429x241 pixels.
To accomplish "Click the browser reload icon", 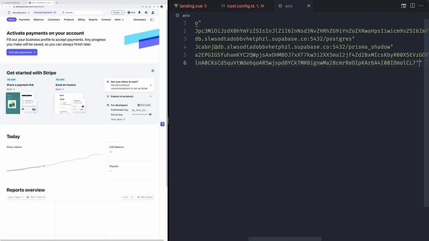I will click(9, 7).
